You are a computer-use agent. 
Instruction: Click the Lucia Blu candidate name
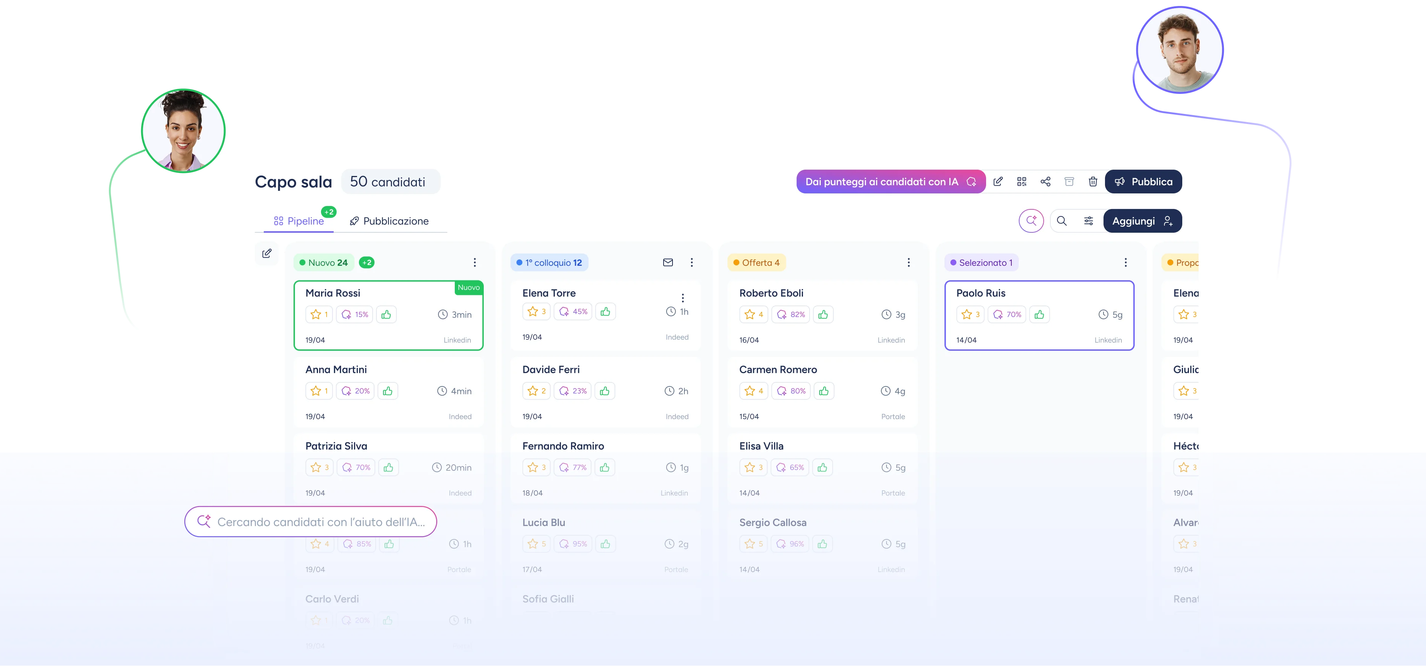pyautogui.click(x=544, y=522)
